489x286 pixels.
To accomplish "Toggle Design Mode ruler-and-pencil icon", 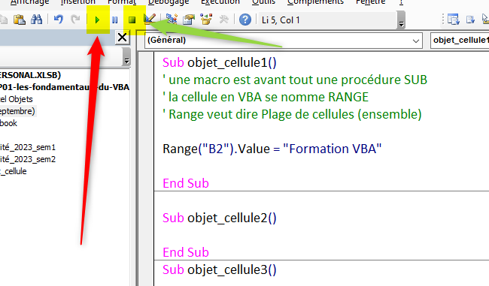I will coord(150,20).
